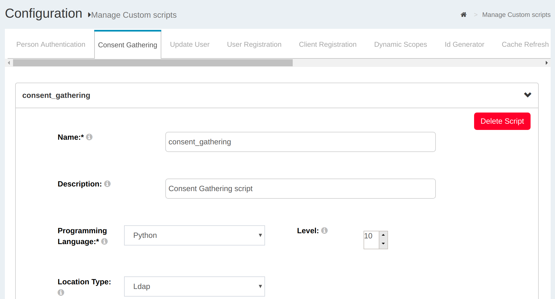
Task: Click info icon next to Programming Language
Action: [x=104, y=241]
